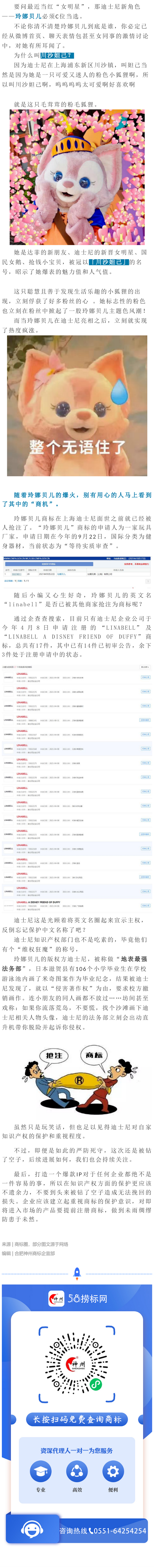Open the LinaBell with flowers photo

click(77, 177)
